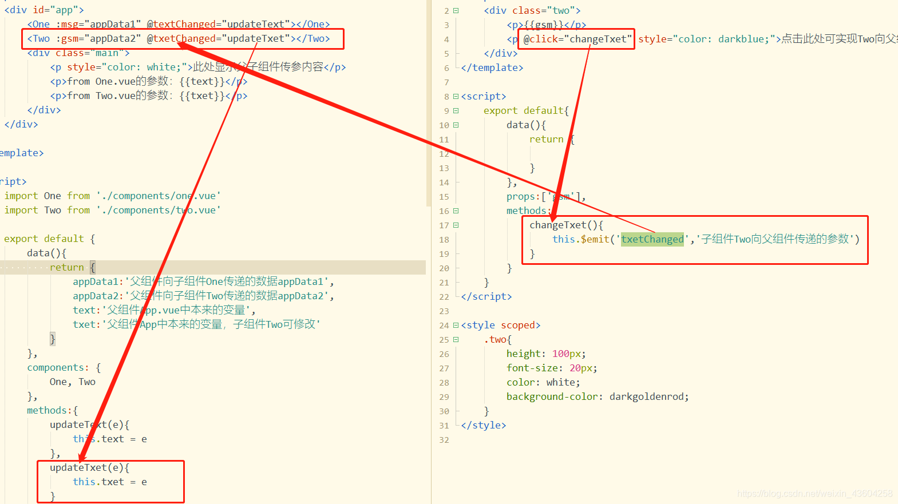Click the 'color: white;' CSS declaration on line 28

click(544, 382)
